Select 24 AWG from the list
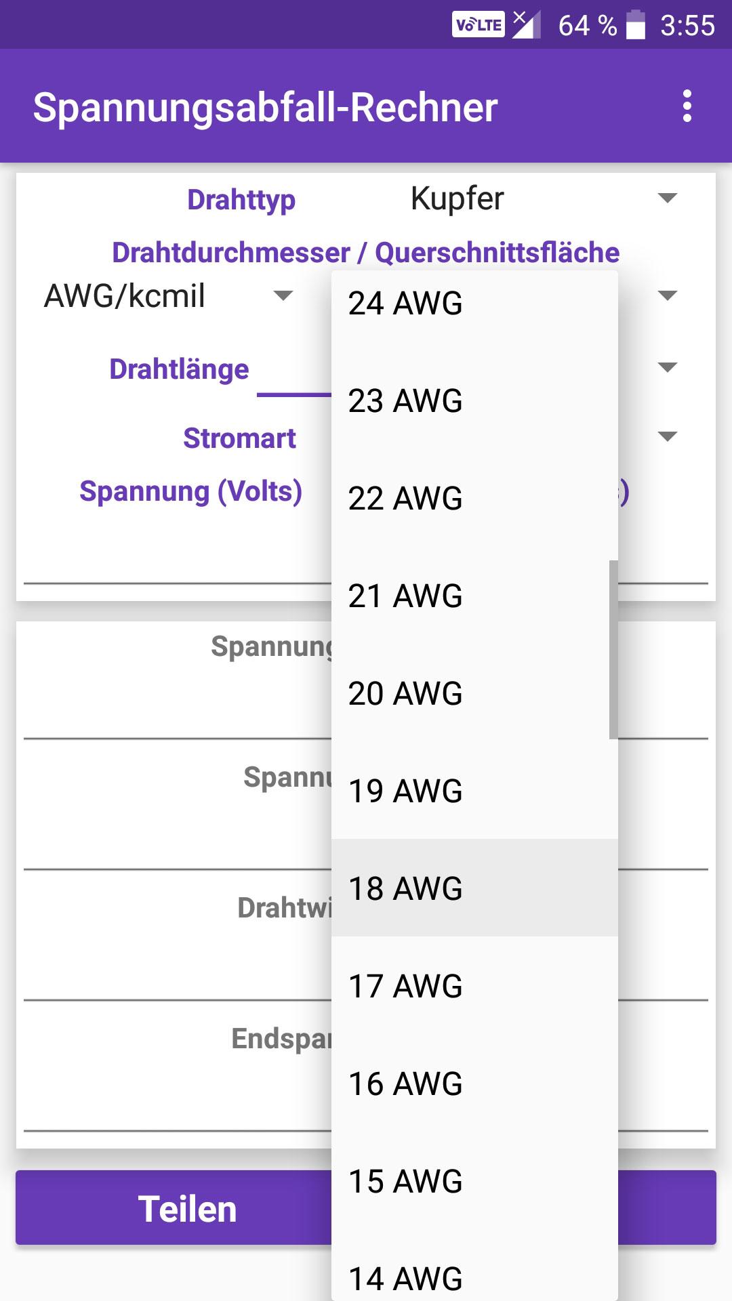This screenshot has height=1301, width=732. 474,303
